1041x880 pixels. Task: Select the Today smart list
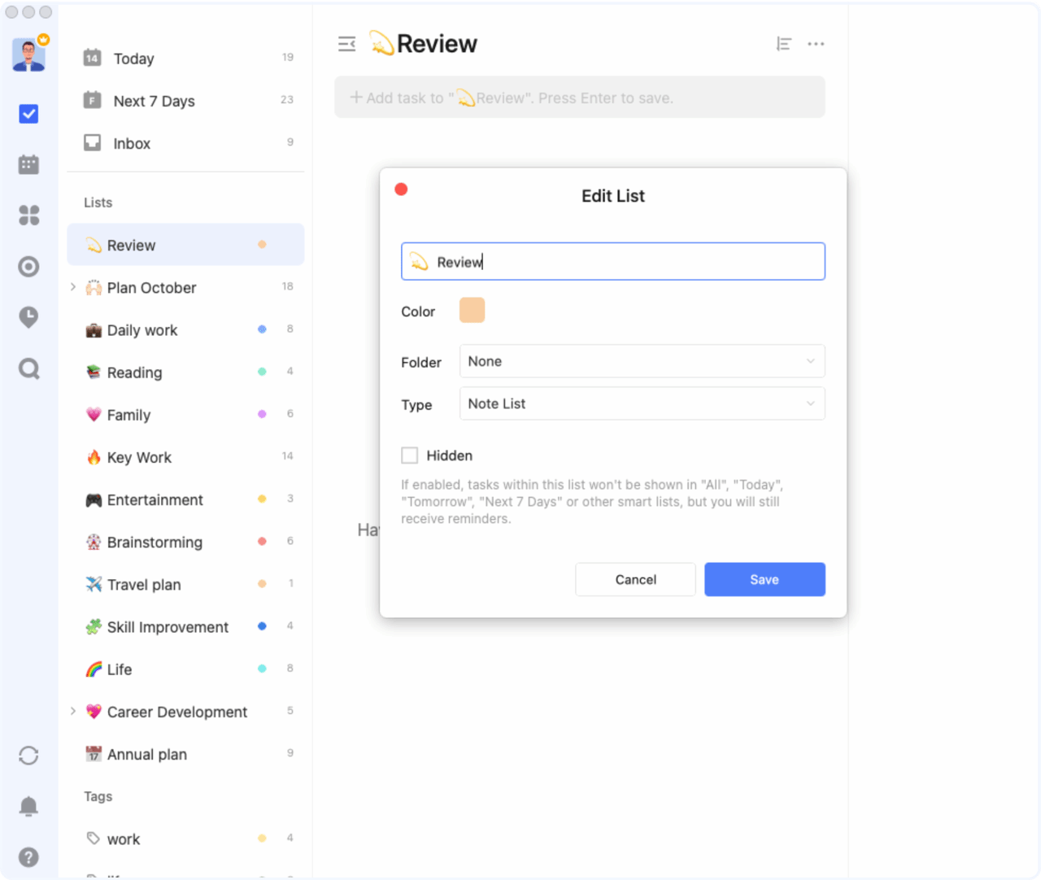coord(134,59)
